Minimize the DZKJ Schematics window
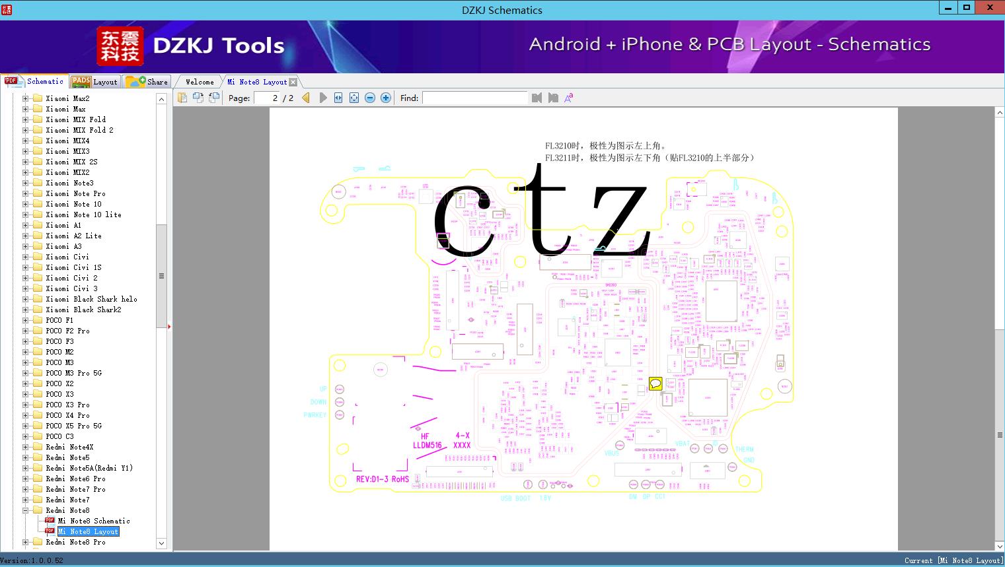This screenshot has width=1005, height=567. 948,8
